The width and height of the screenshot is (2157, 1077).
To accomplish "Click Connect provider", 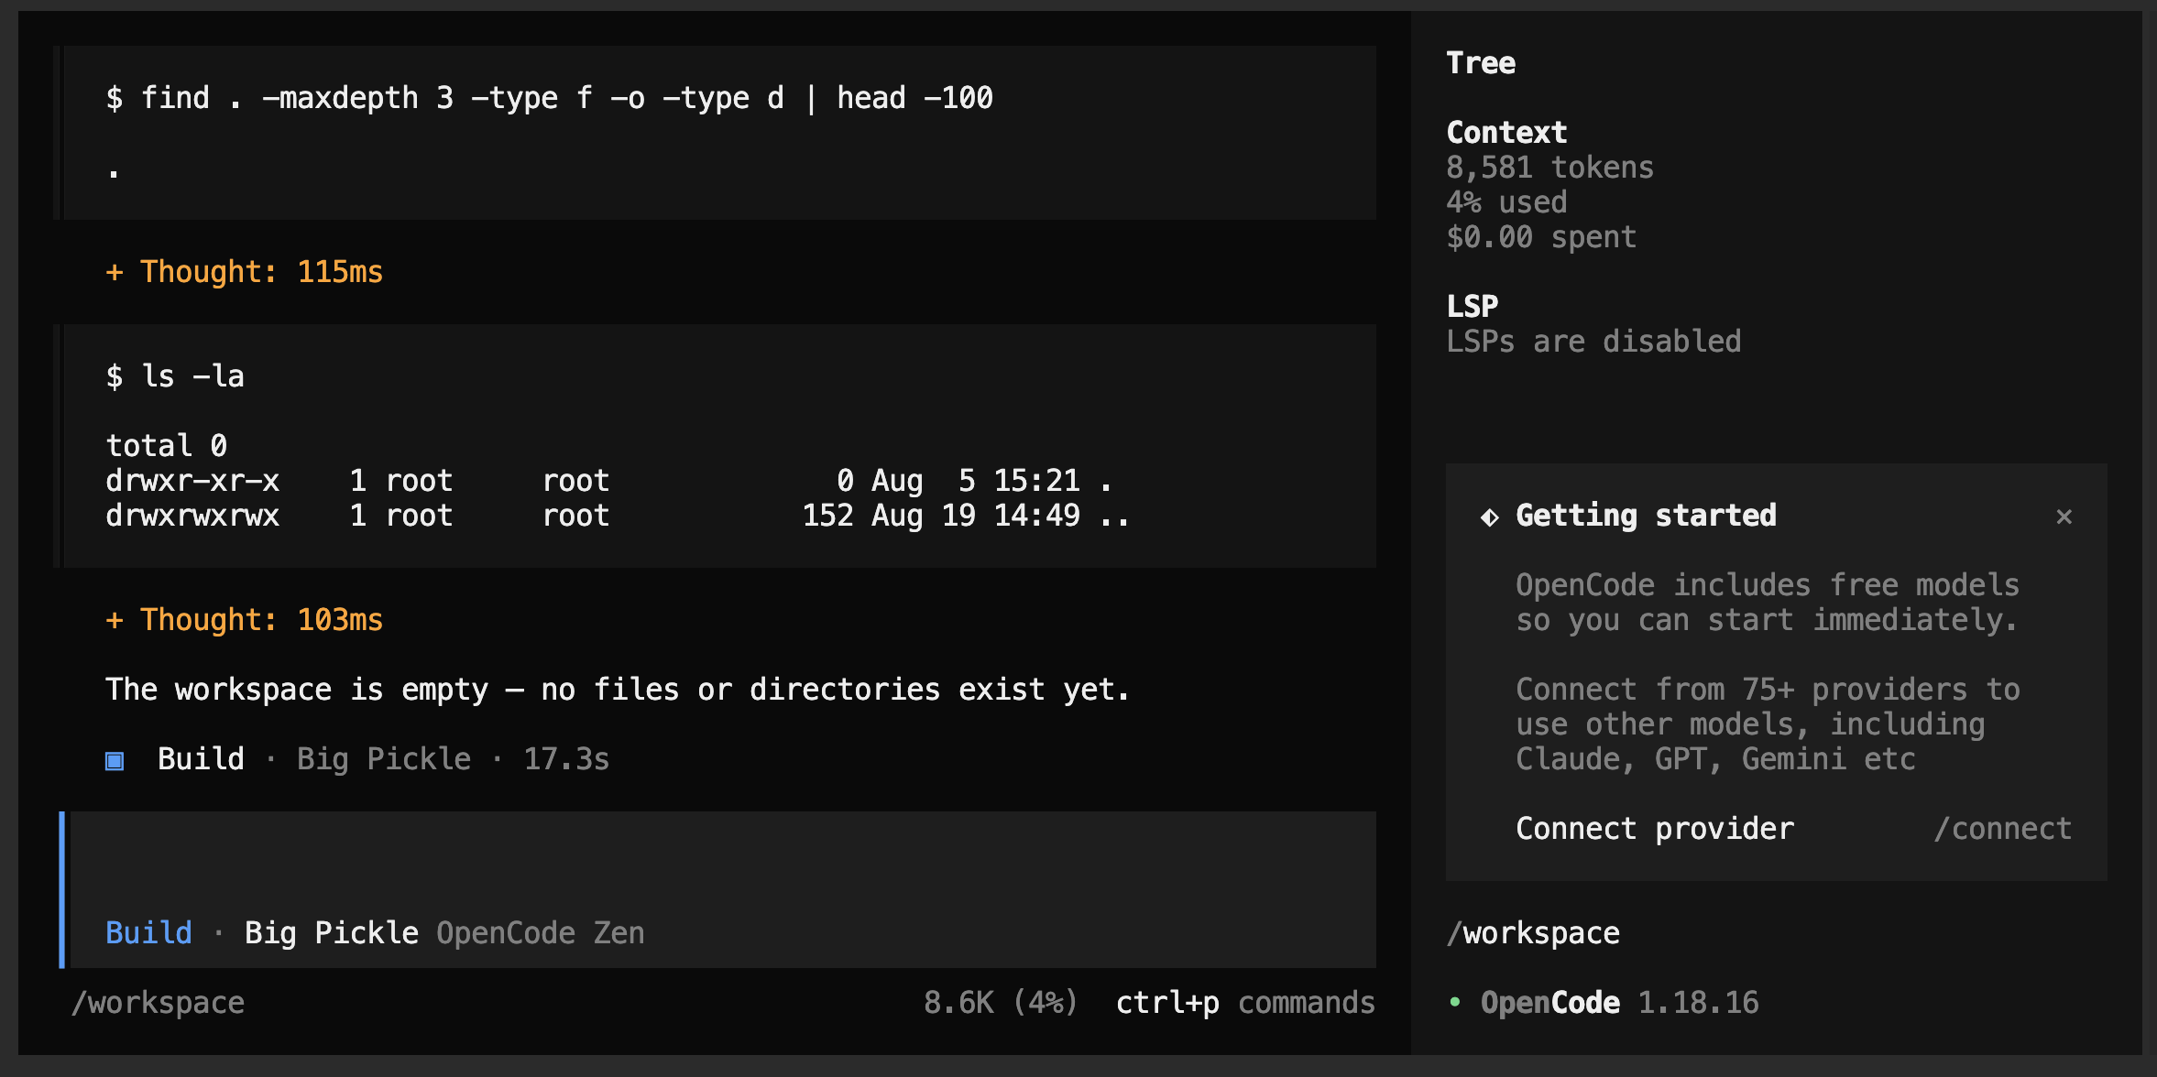I will click(x=1655, y=829).
